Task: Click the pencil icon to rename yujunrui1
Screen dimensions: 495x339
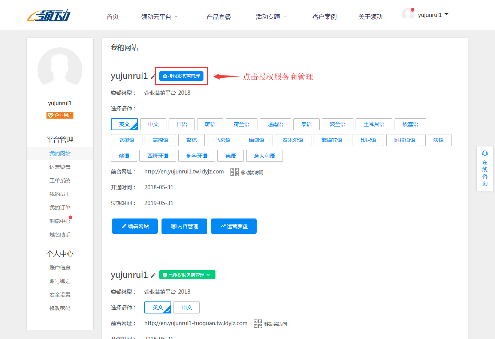Action: 154,76
